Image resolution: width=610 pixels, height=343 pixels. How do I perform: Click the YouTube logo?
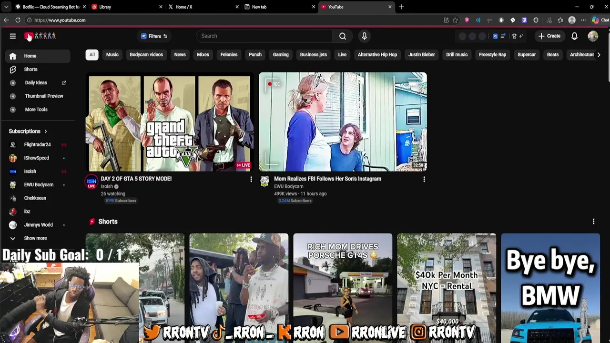coord(41,36)
